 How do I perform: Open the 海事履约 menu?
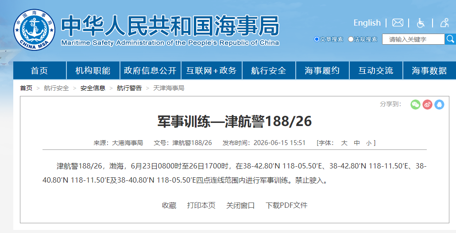click(x=322, y=70)
